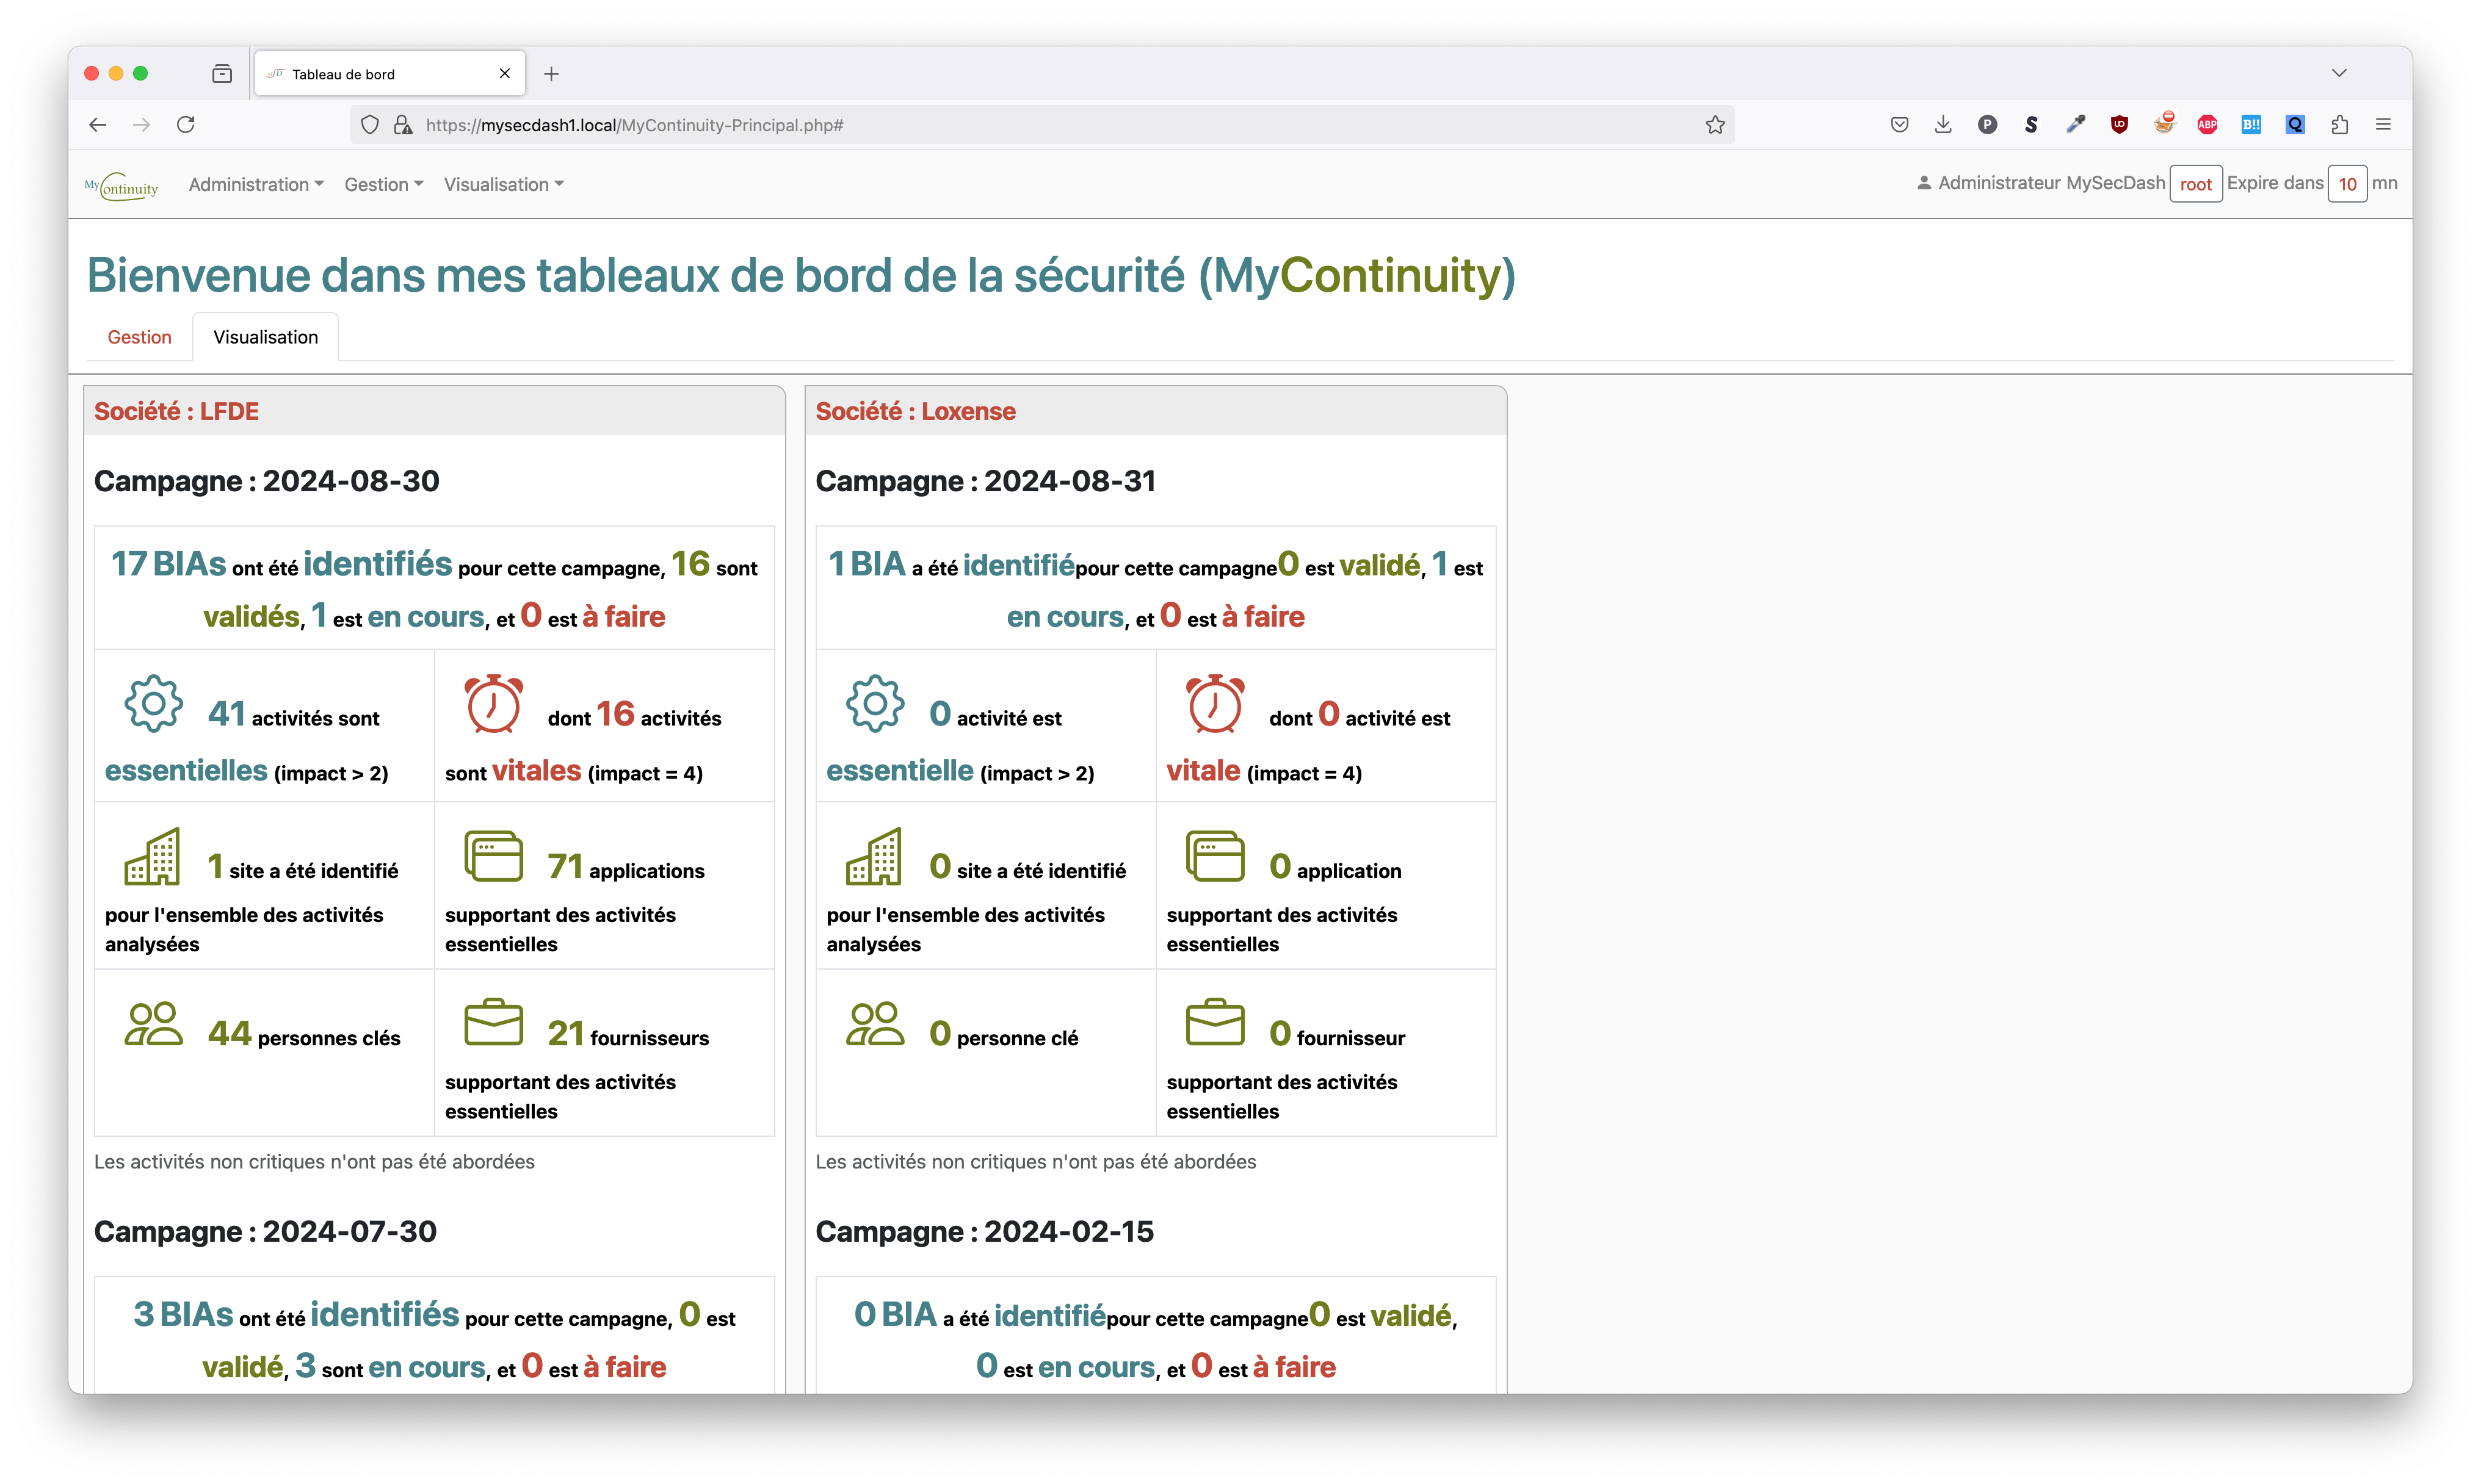Click the 17 BIAs identified count
This screenshot has width=2481, height=1484.
(168, 564)
